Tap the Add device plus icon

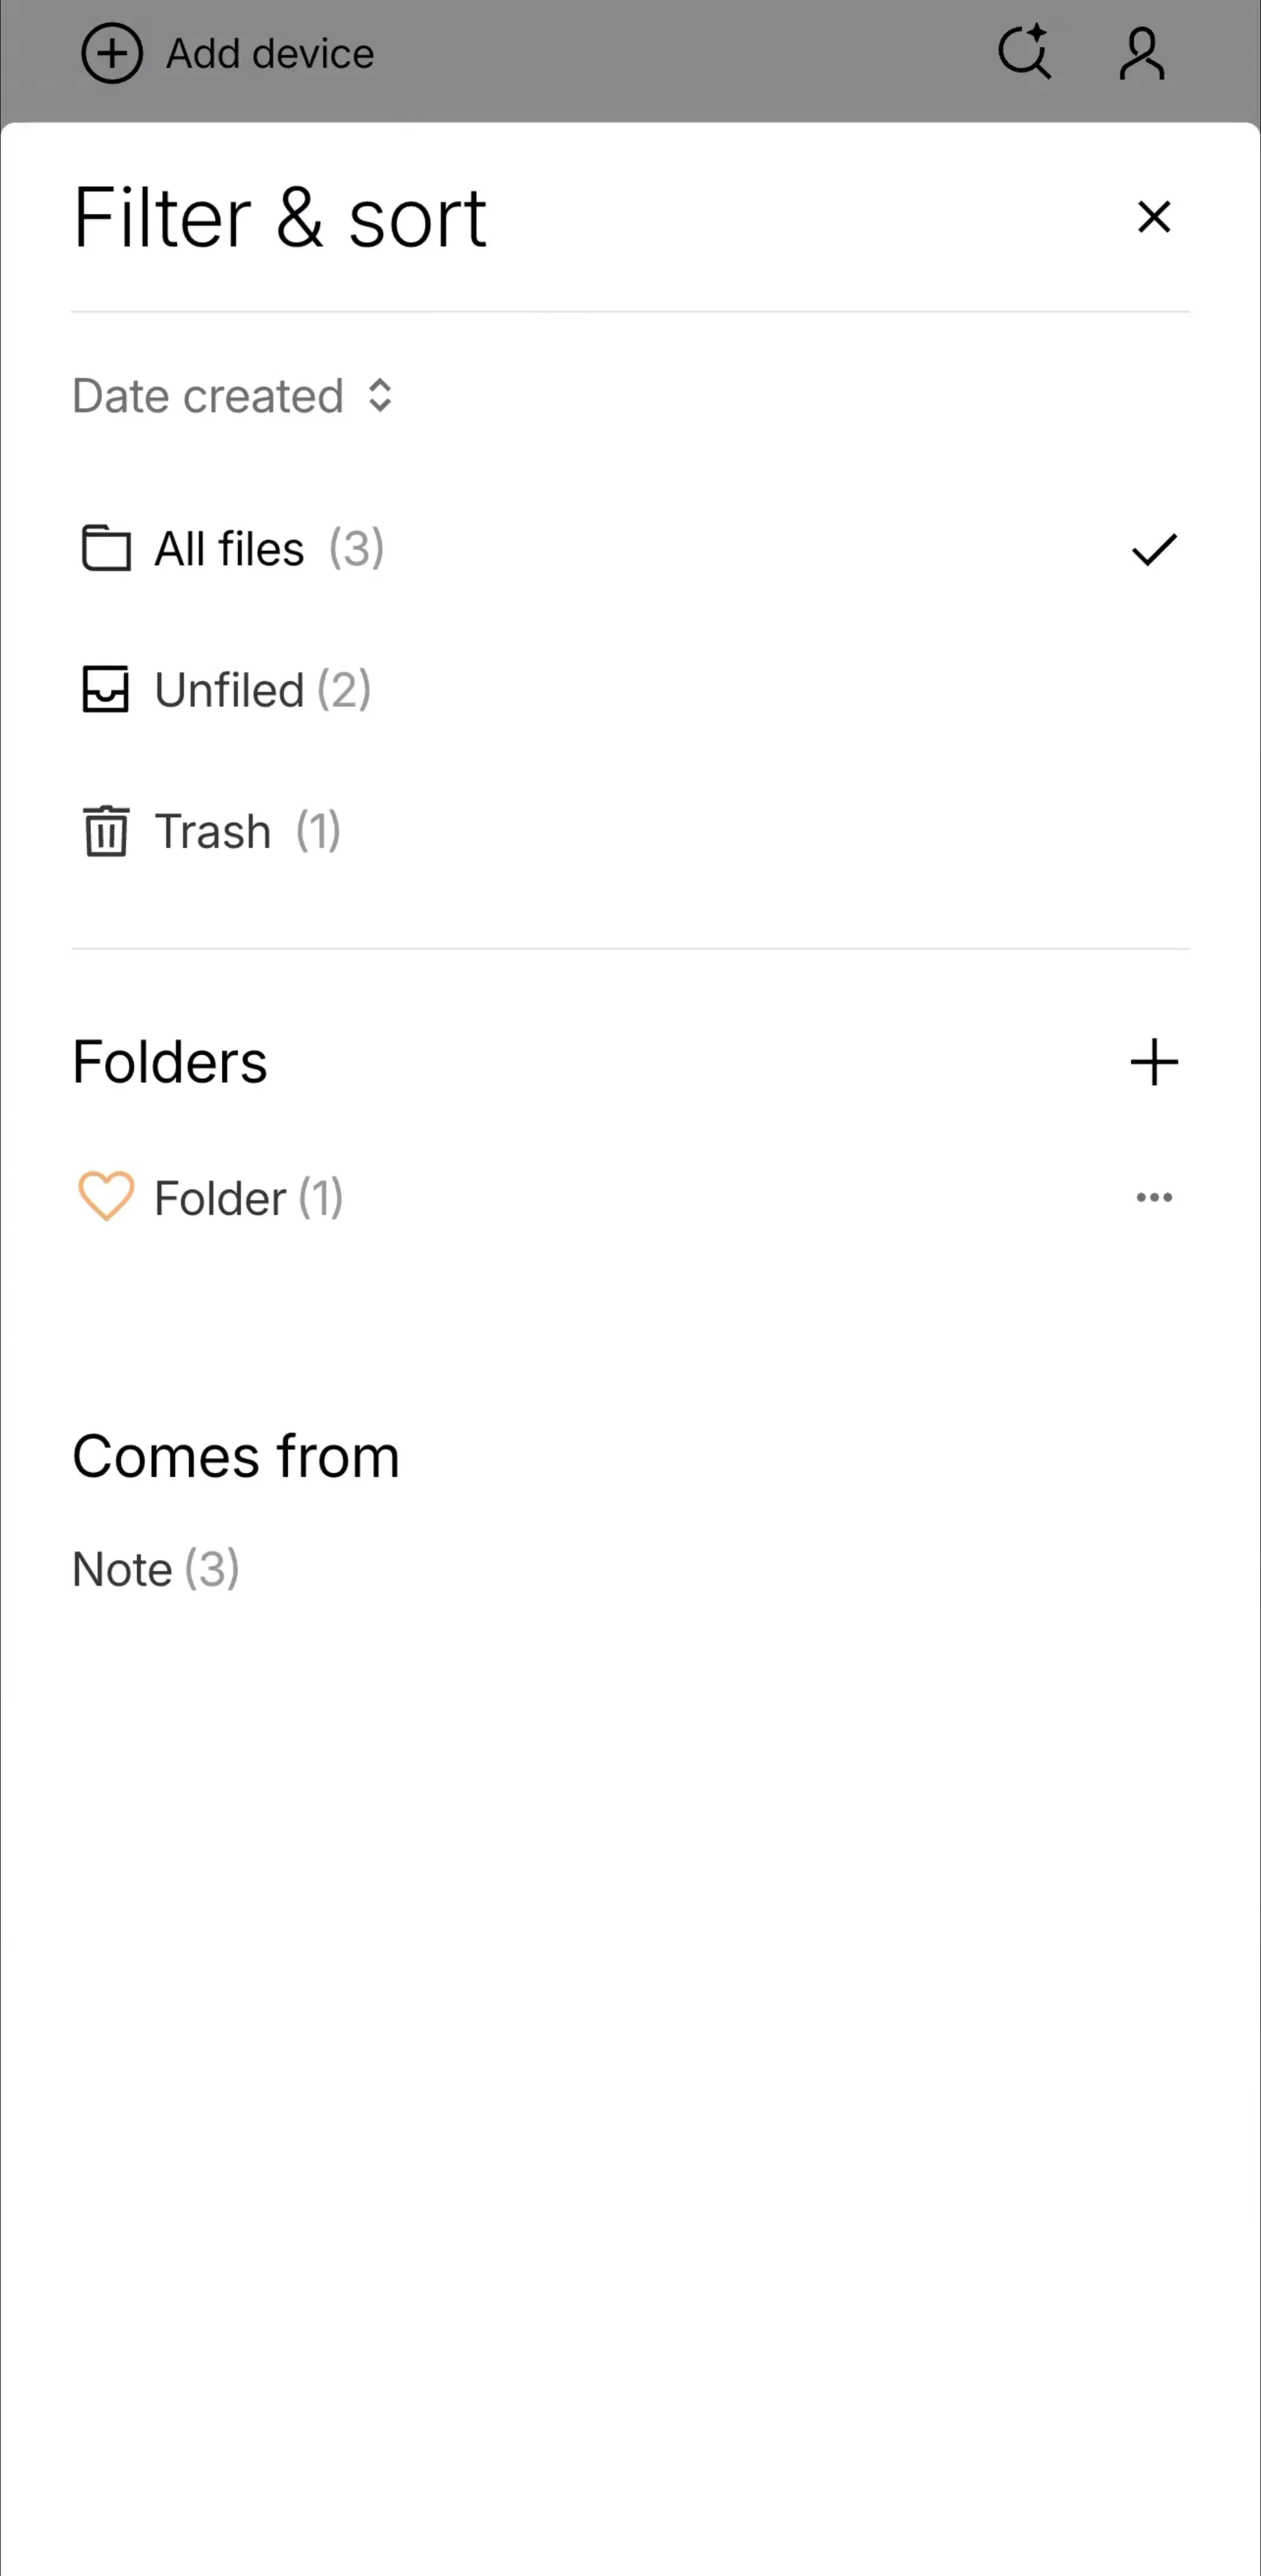pyautogui.click(x=111, y=54)
